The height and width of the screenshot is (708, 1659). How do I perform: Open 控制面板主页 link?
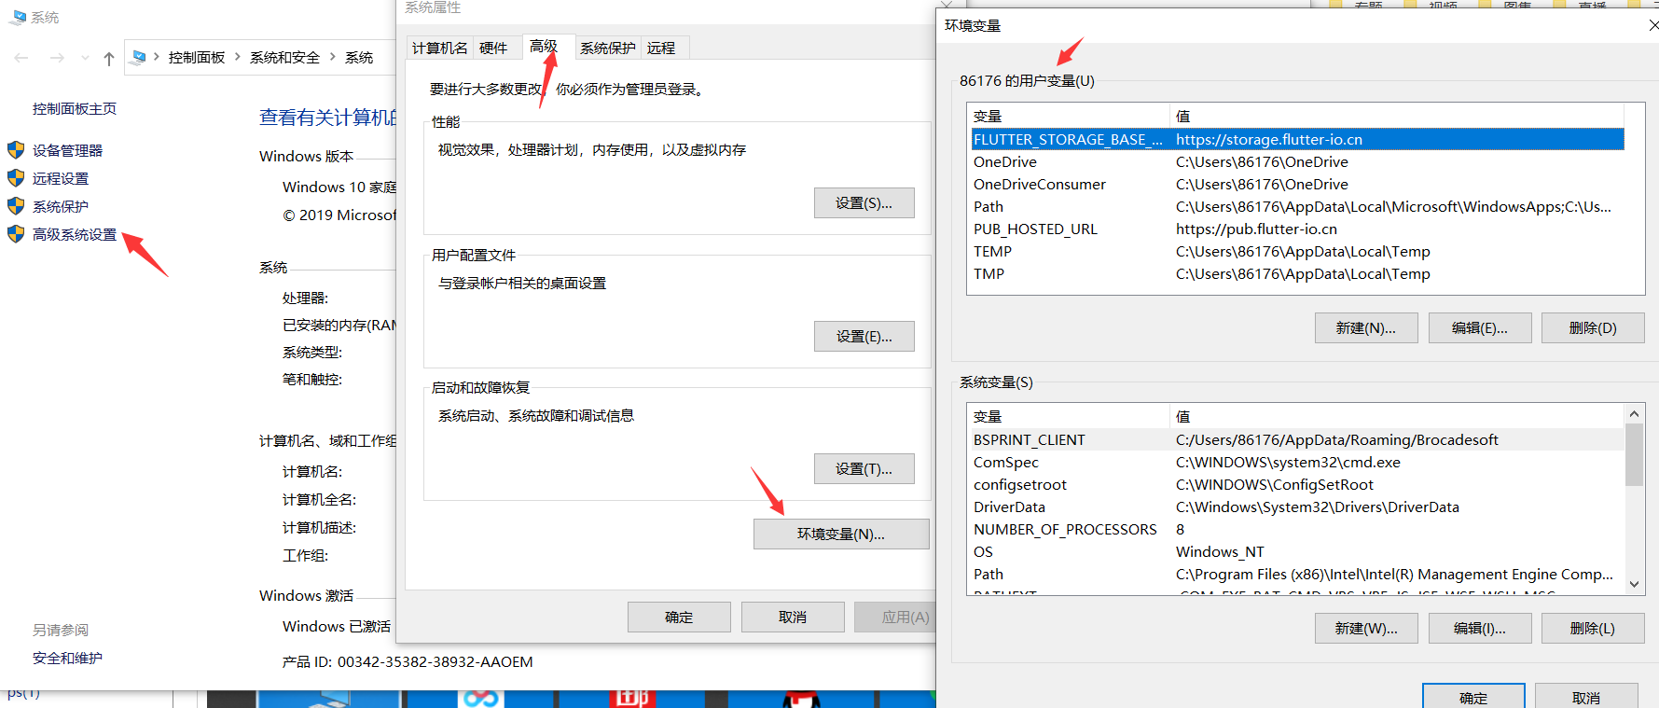pyautogui.click(x=75, y=109)
